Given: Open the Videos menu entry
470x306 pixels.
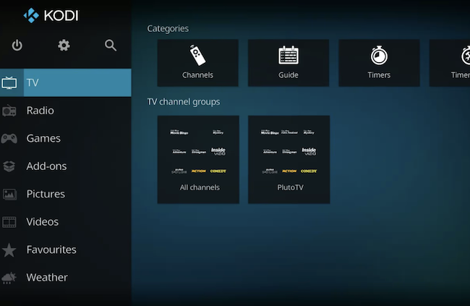Looking at the screenshot, I should (43, 222).
